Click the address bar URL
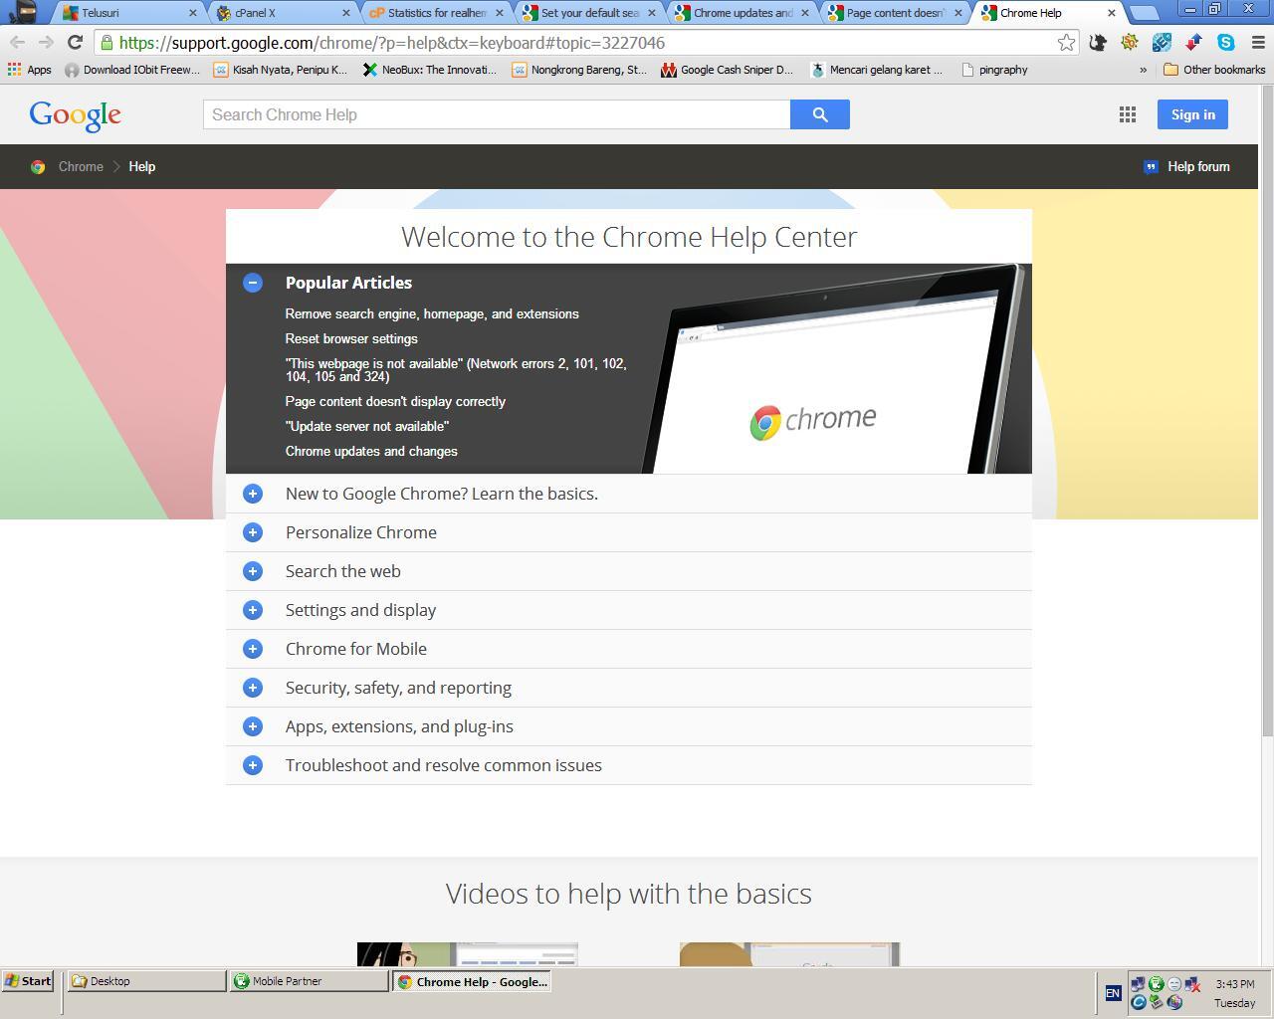 point(392,43)
